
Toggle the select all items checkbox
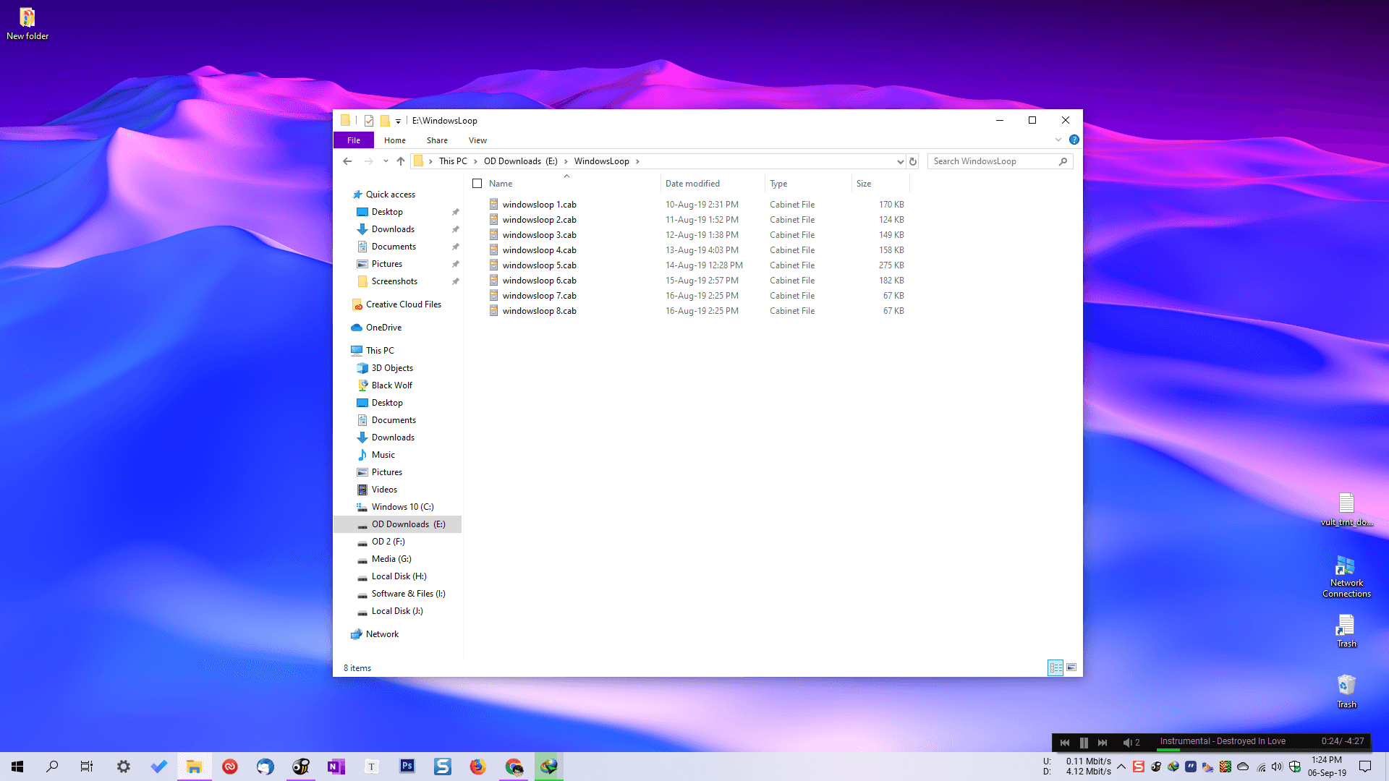(x=477, y=184)
